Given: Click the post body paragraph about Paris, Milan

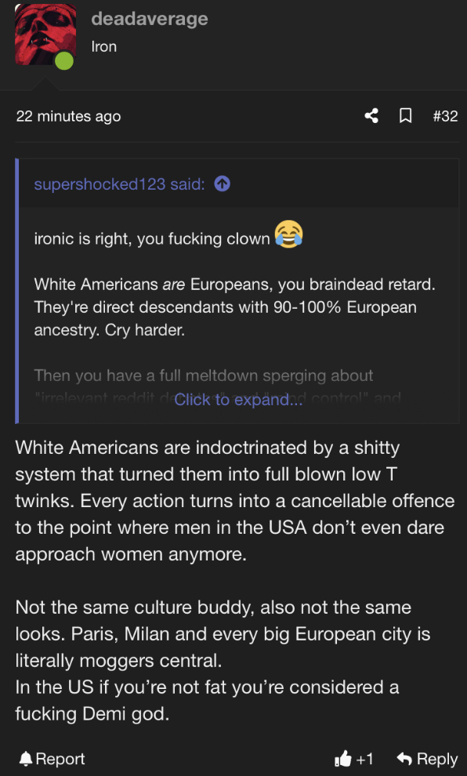Looking at the screenshot, I should click(x=223, y=660).
